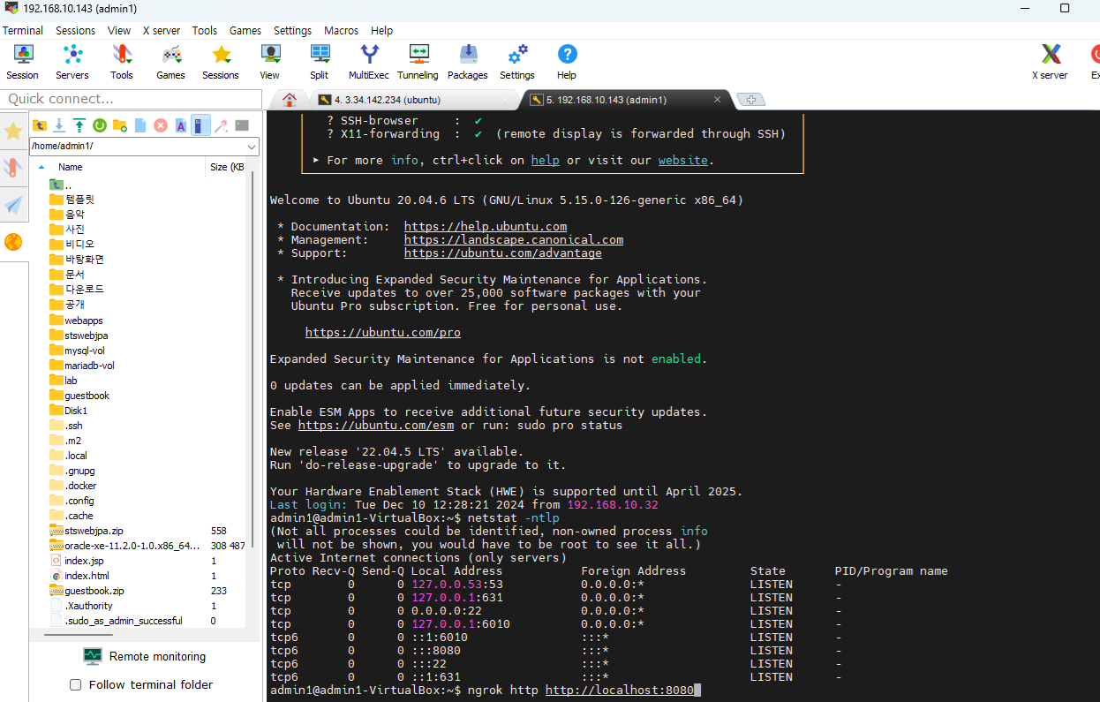Click the gray terminal icon in SFTP toolbar

pyautogui.click(x=242, y=125)
